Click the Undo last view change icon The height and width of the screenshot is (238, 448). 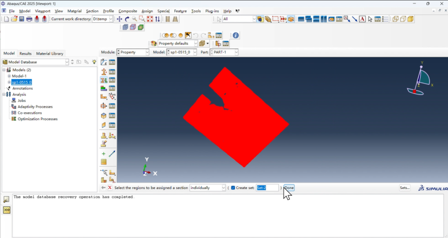coord(196,35)
